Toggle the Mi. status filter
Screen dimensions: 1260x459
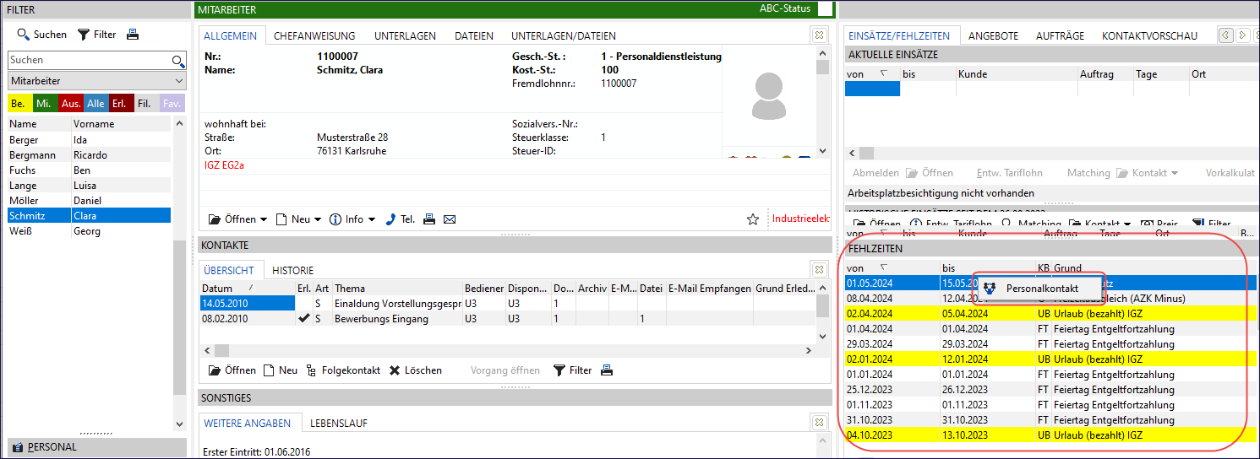click(x=45, y=104)
